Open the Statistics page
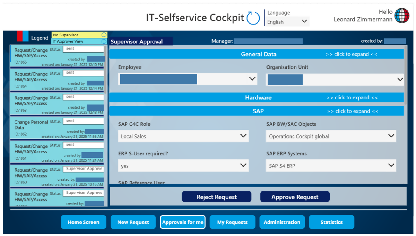This screenshot has height=236, width=416. point(331,222)
